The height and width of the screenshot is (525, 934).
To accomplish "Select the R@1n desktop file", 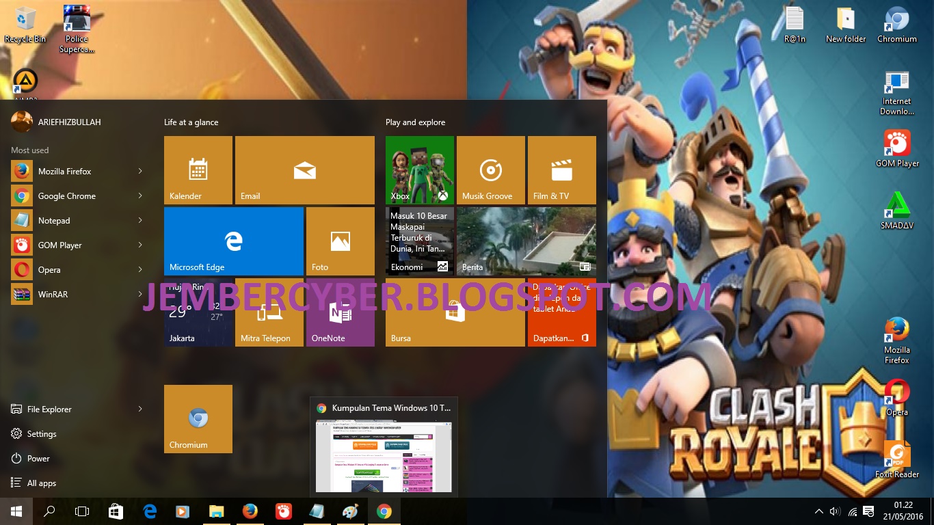I will tap(795, 25).
